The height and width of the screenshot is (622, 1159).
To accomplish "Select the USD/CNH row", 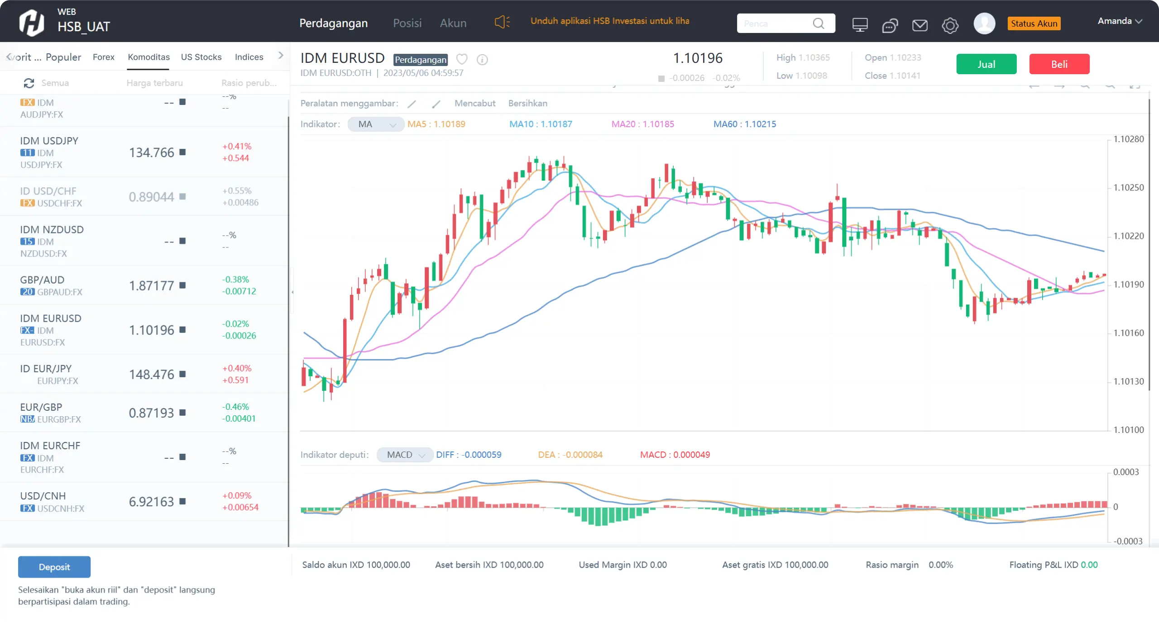I will tap(144, 501).
